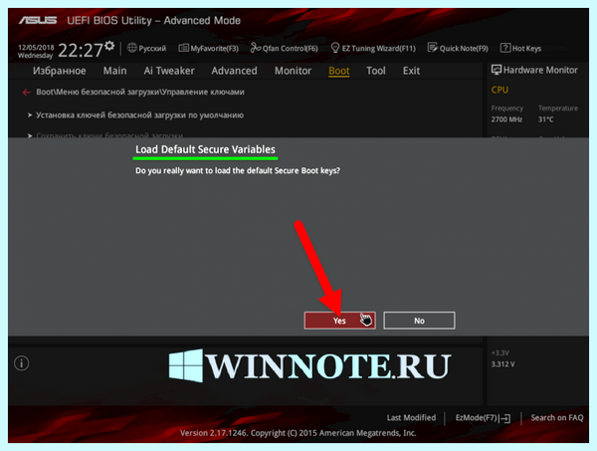Open Search on FAQ
Viewport: 597px width, 451px height.
pos(557,418)
